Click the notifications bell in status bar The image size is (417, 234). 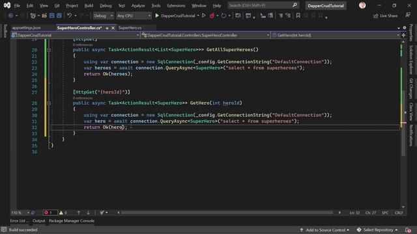408,229
